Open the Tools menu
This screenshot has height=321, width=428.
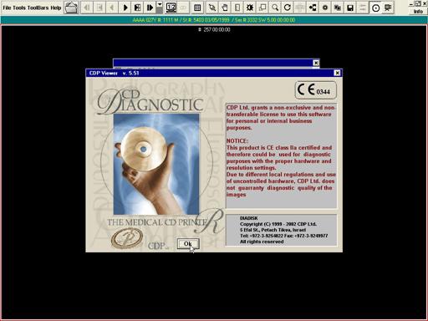click(19, 8)
